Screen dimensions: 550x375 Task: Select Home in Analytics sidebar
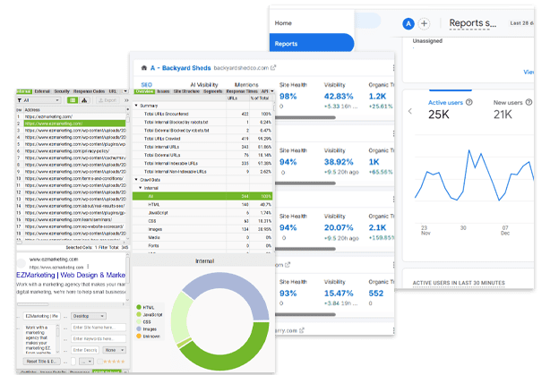click(x=283, y=23)
